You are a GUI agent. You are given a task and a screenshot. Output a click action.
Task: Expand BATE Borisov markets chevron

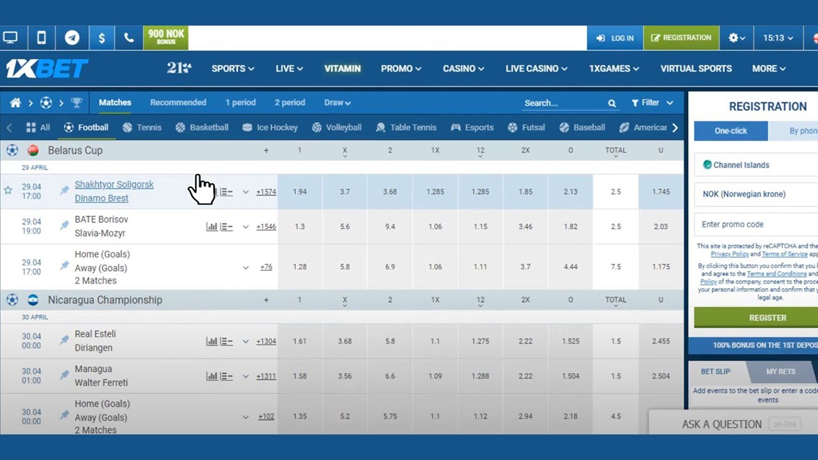(x=245, y=226)
